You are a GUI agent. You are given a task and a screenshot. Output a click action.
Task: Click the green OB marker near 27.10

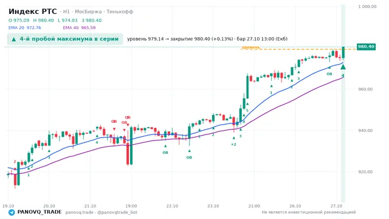point(329,74)
